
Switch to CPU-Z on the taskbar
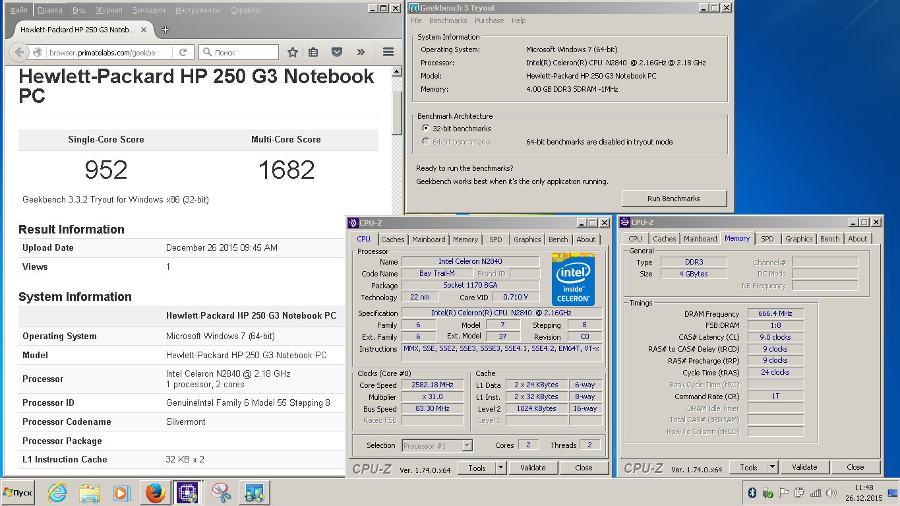(187, 493)
